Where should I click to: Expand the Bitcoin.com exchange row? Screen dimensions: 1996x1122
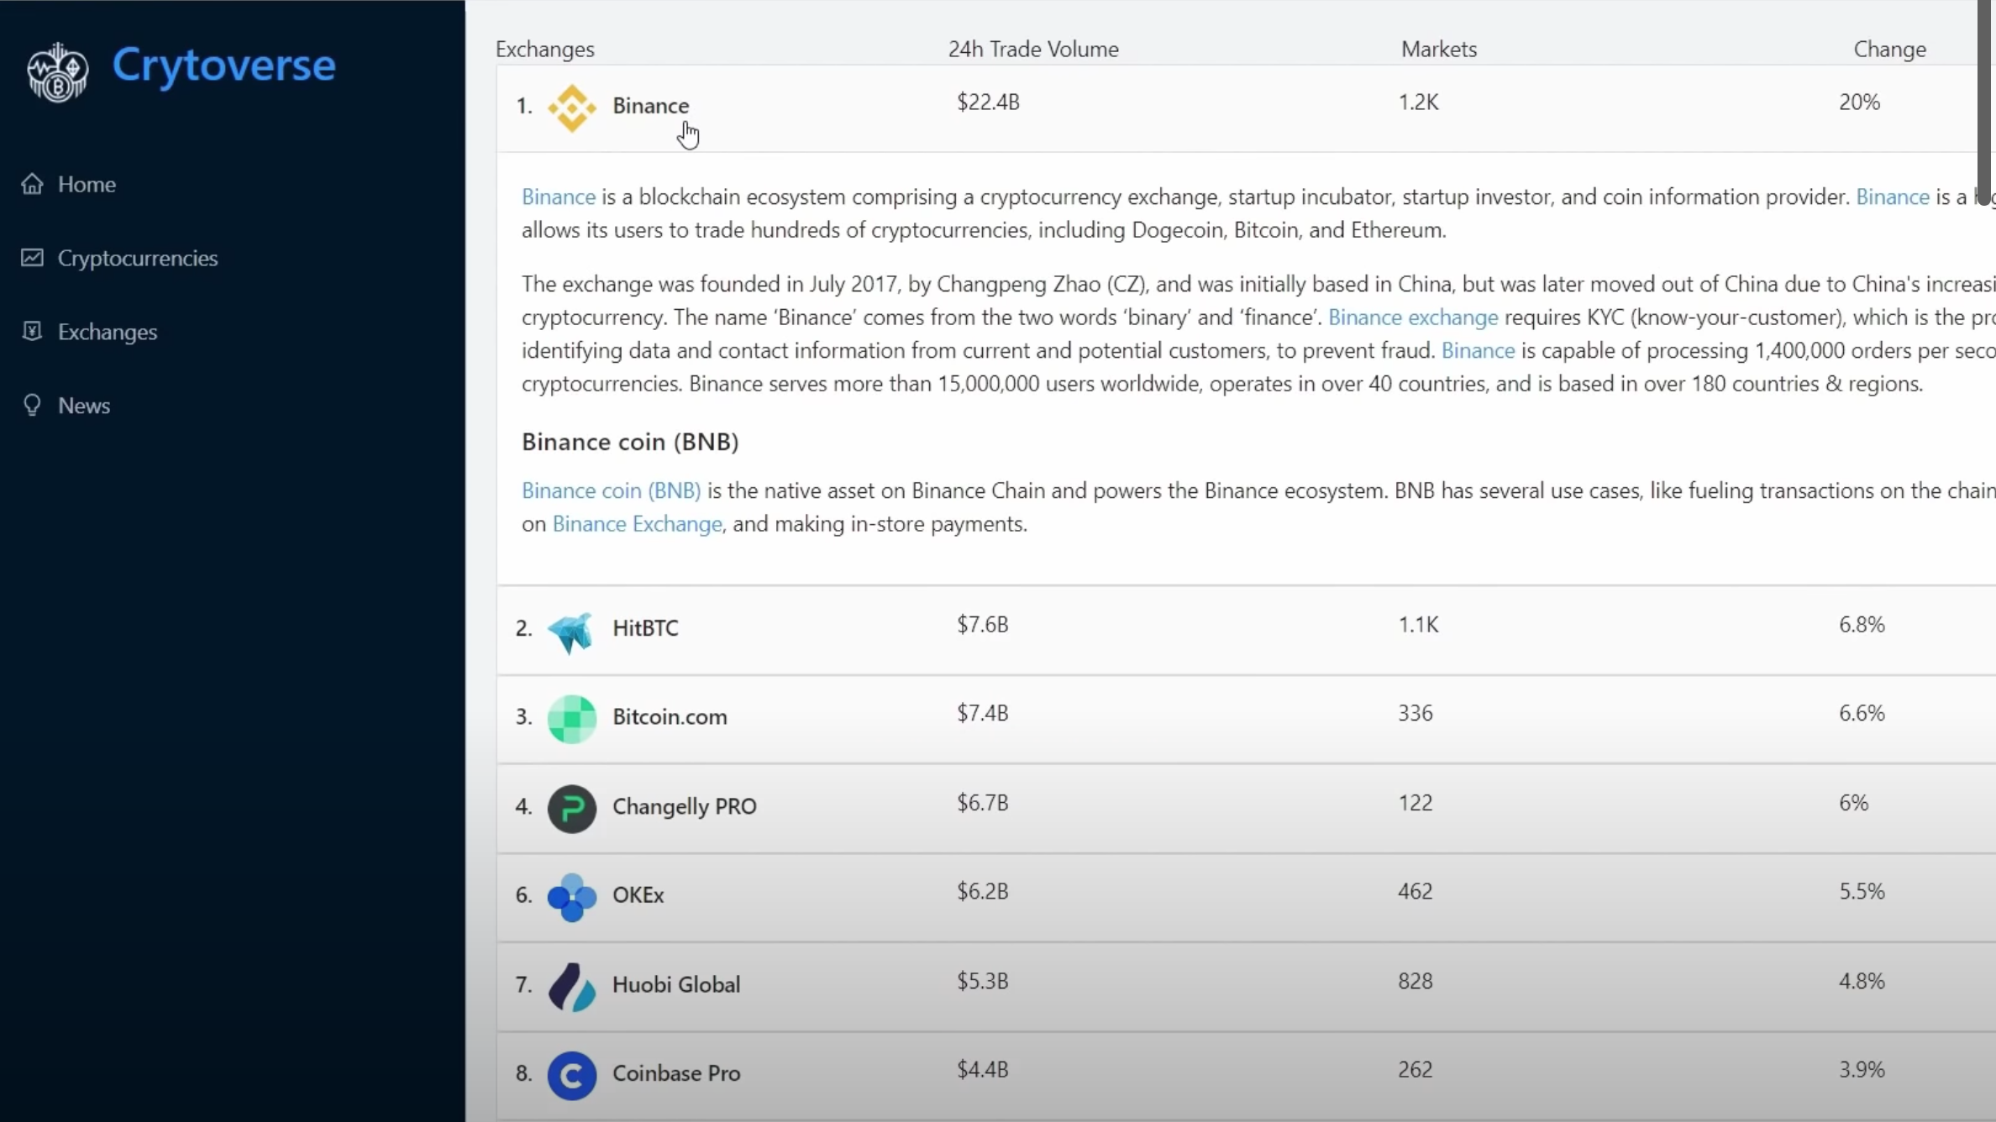point(1246,719)
